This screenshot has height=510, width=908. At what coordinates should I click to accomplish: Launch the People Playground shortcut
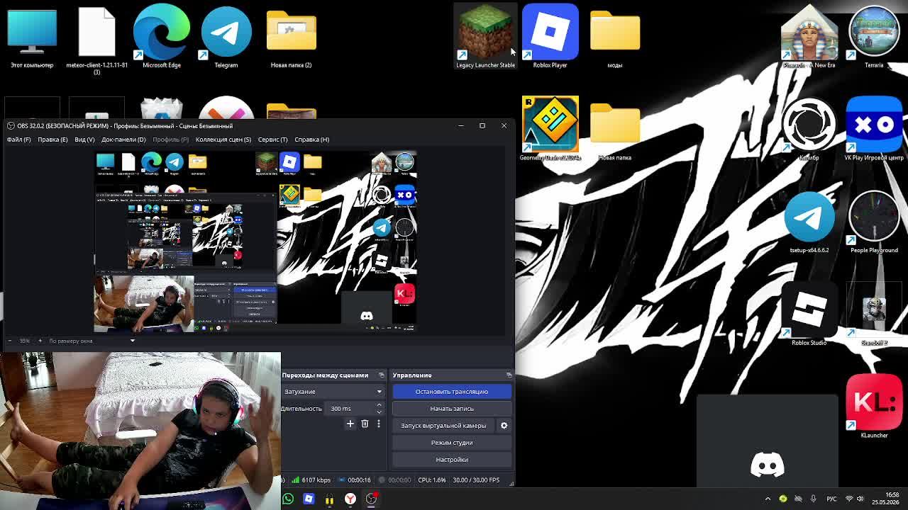point(874,221)
